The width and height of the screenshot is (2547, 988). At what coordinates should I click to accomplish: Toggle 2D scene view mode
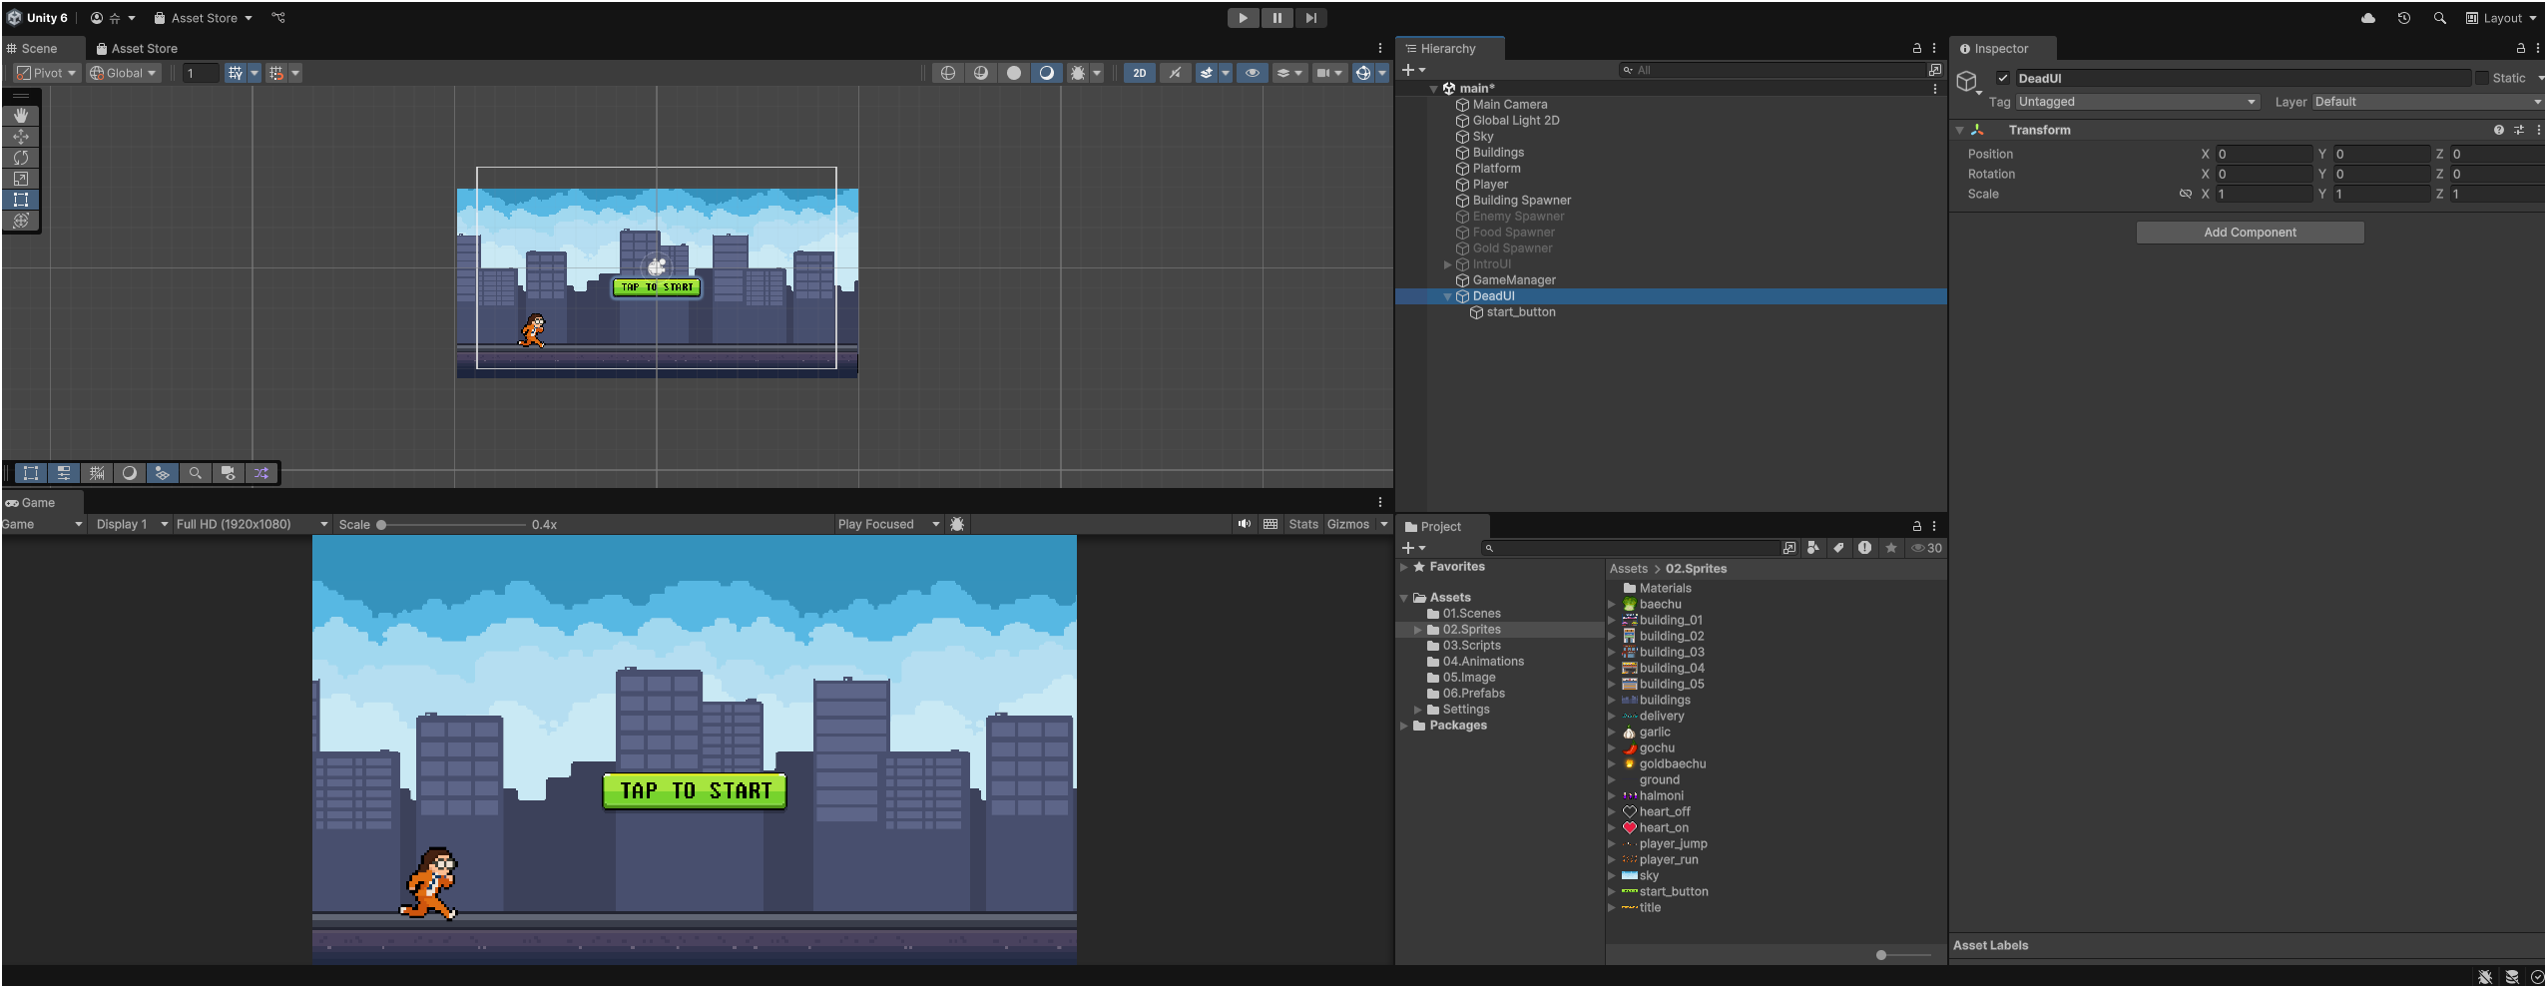(1139, 73)
